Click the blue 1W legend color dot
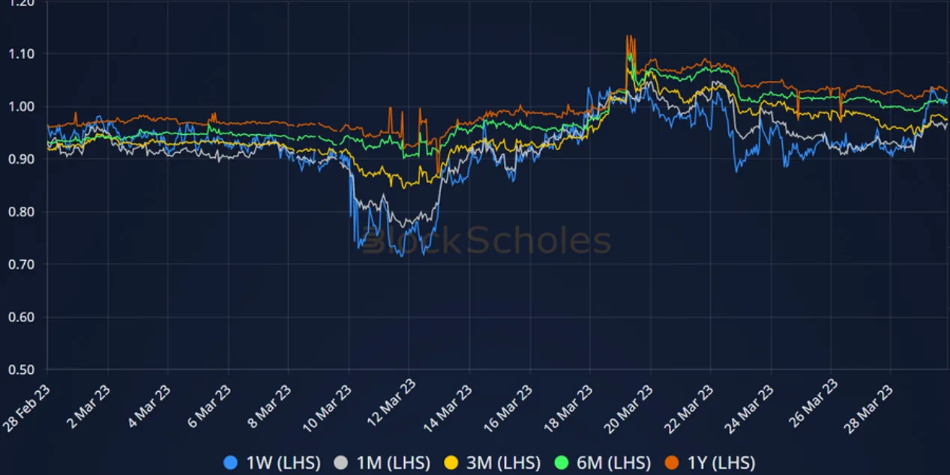 coord(232,462)
